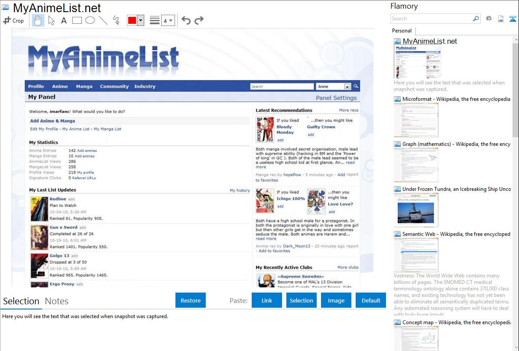The image size is (519, 351).
Task: Select the straight line tool
Action: (103, 20)
